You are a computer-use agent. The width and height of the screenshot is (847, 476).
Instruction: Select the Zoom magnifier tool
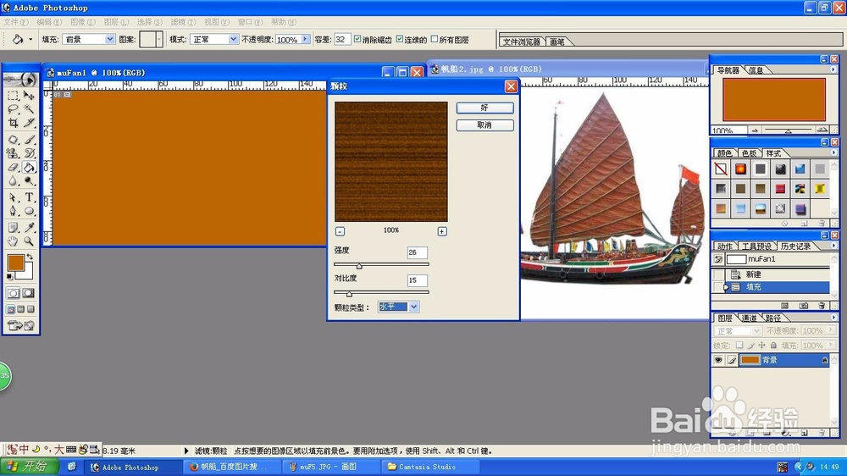(x=29, y=241)
